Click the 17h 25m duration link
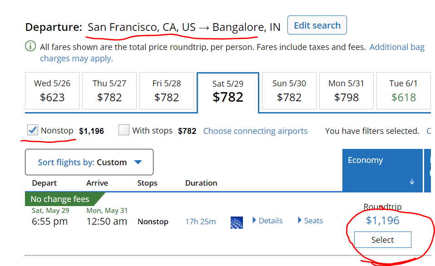 pos(200,222)
